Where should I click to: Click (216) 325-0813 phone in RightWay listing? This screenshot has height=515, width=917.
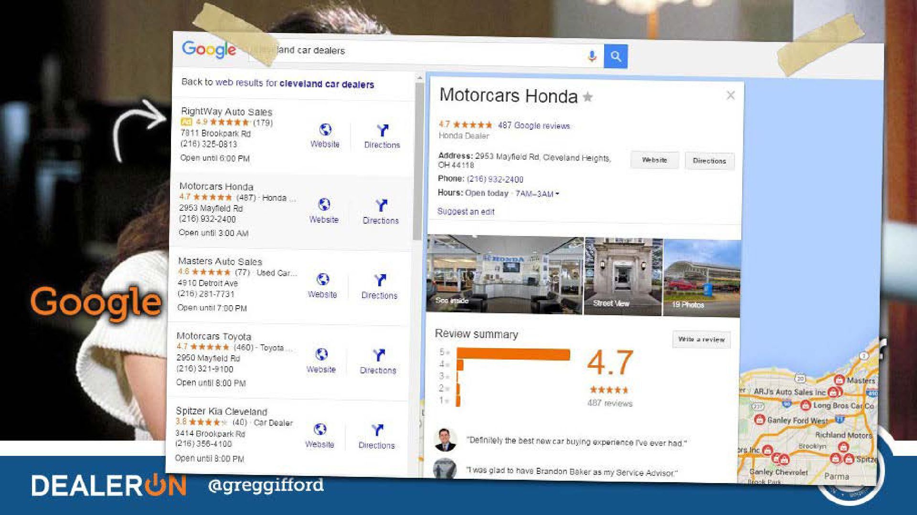point(209,144)
